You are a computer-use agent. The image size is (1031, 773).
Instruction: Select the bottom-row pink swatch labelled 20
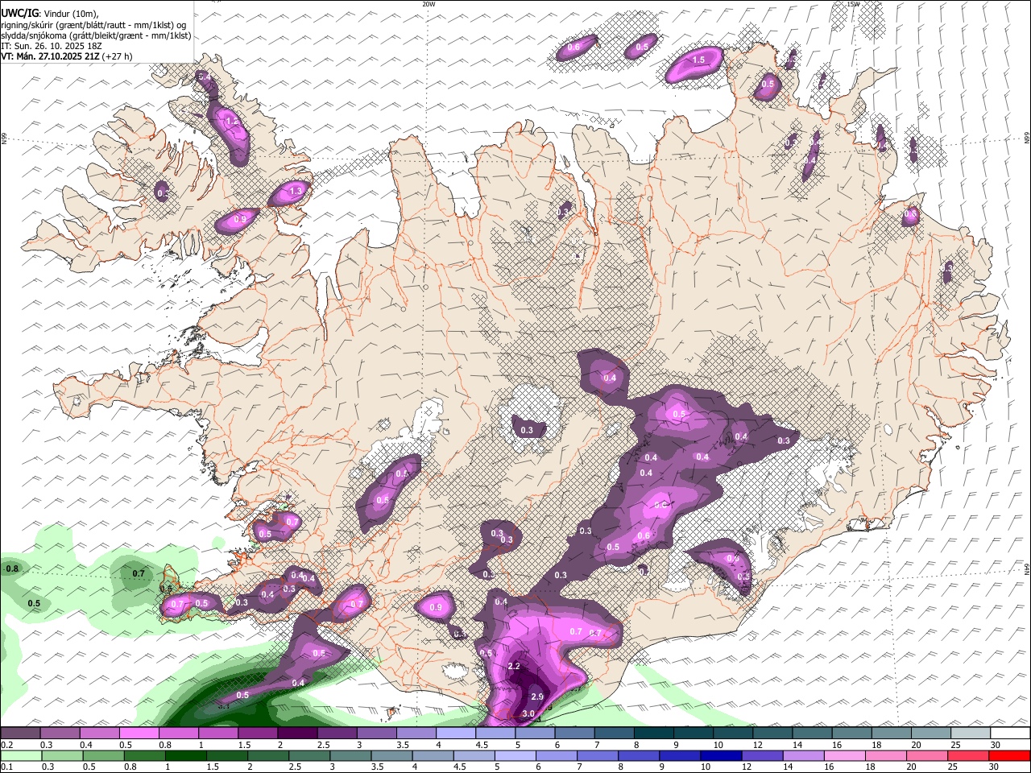[x=926, y=755]
